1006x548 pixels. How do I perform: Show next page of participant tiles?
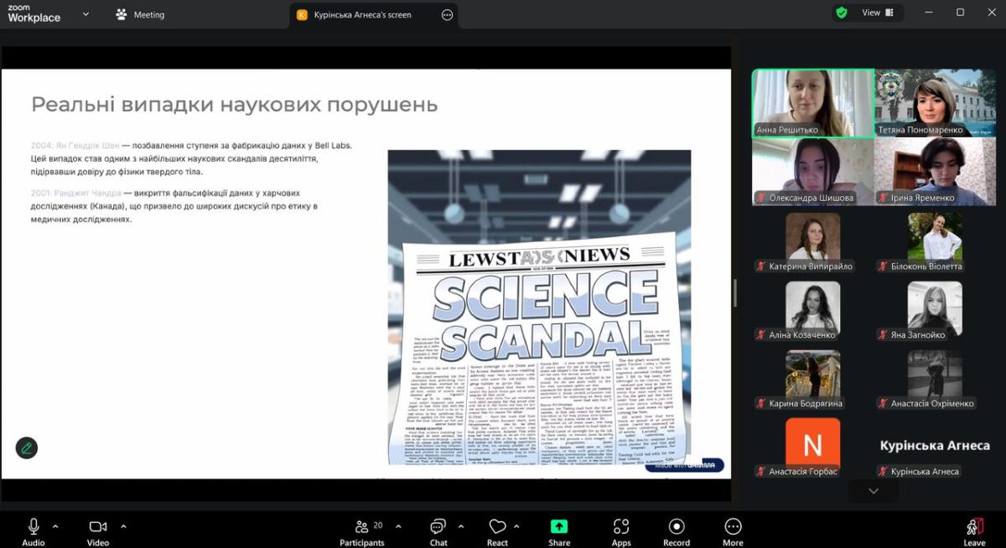[x=874, y=491]
